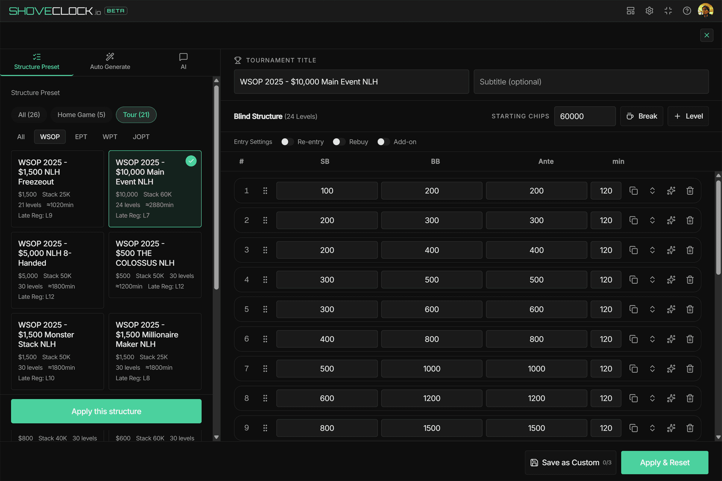This screenshot has height=481, width=722.
Task: Click the Starting Chips input field
Action: click(585, 116)
